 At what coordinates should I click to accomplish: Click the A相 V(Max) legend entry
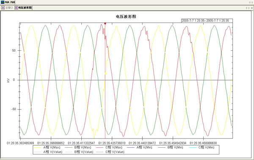47,147
